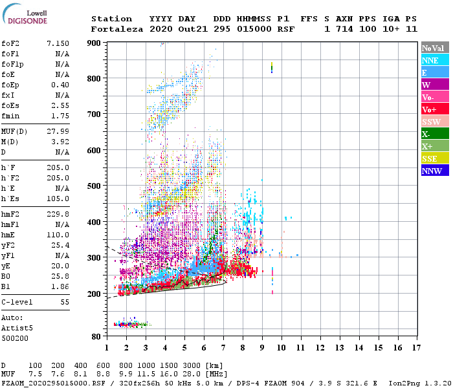The width and height of the screenshot is (453, 388).
Task: Click the RSF program value in header
Action: 286,29
